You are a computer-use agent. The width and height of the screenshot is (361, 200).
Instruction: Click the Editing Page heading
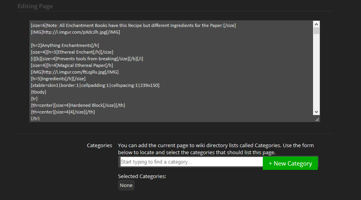(x=35, y=6)
